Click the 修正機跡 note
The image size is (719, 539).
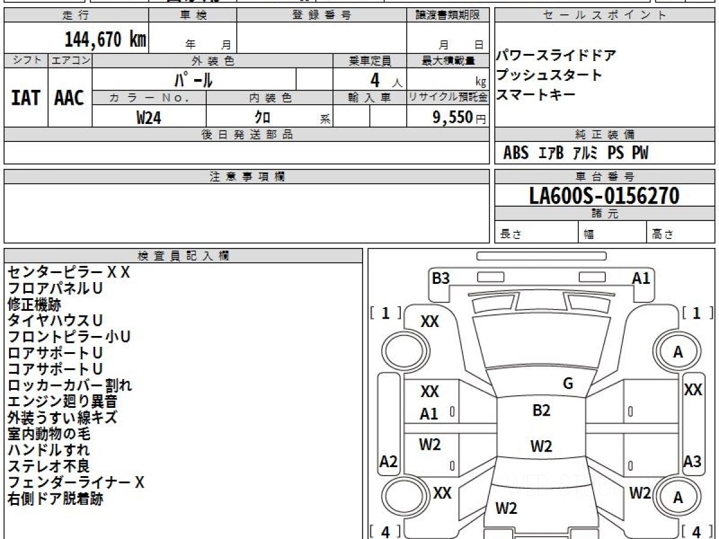(x=34, y=305)
